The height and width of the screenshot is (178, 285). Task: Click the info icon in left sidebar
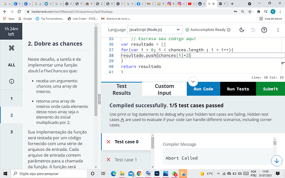[12, 81]
